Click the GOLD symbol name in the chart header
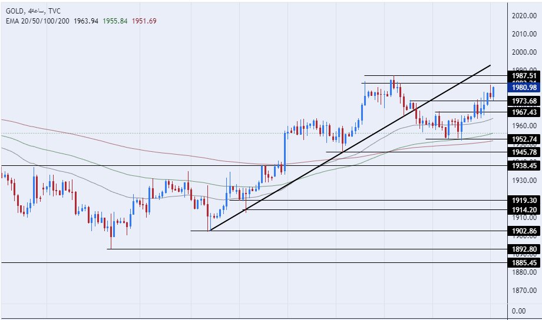 15,11
